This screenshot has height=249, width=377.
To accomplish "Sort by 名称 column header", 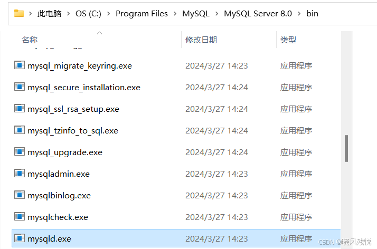I will 30,40.
